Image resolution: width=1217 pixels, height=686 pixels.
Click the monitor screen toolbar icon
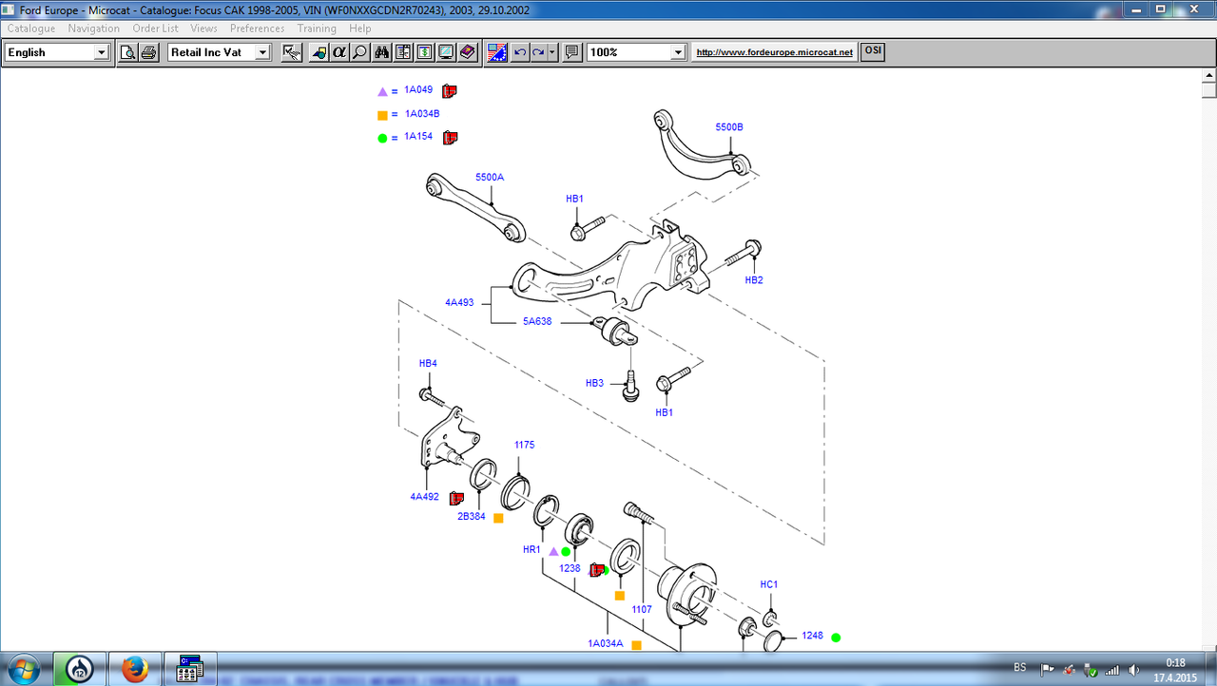446,52
